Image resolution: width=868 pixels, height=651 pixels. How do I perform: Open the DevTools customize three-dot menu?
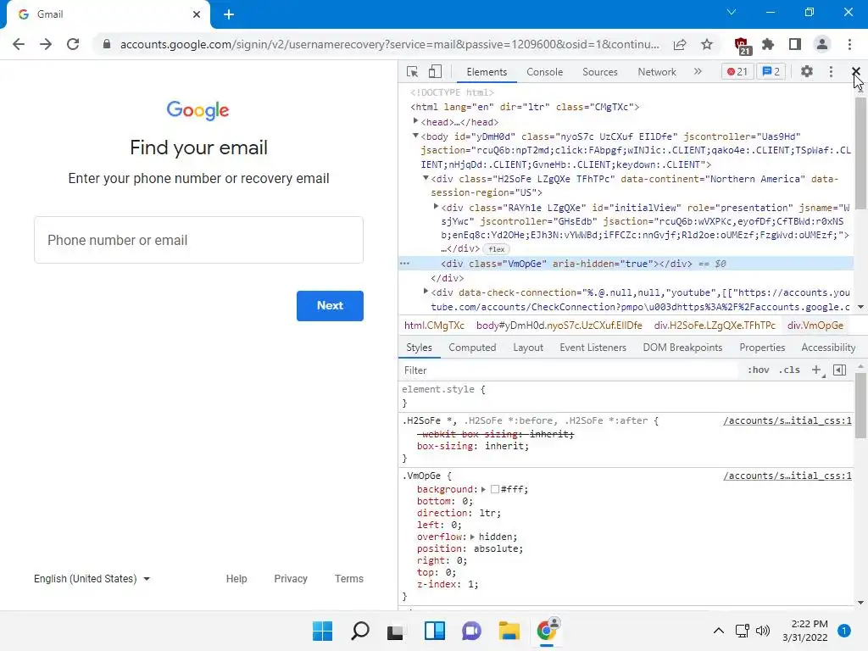point(831,71)
